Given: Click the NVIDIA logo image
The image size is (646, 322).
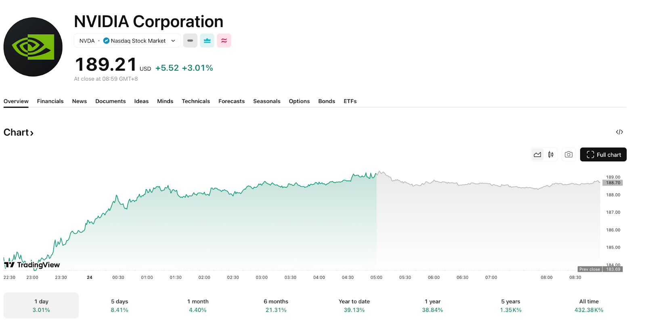Looking at the screenshot, I should point(33,47).
